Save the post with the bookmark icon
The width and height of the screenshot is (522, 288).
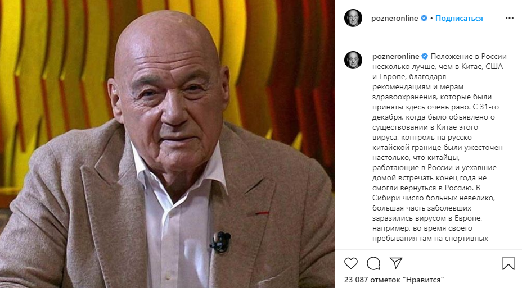(508, 263)
